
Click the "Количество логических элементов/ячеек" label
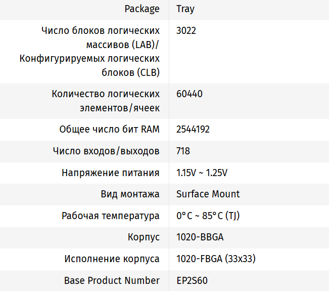click(x=106, y=101)
